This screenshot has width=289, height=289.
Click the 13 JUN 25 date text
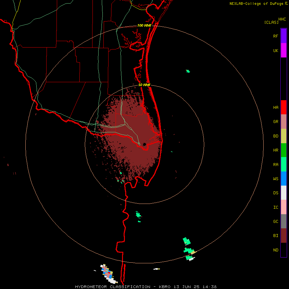click(x=186, y=287)
